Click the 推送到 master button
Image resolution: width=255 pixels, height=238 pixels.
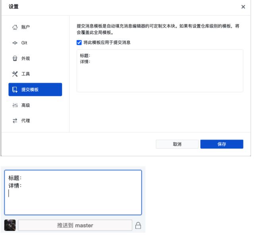click(x=75, y=225)
